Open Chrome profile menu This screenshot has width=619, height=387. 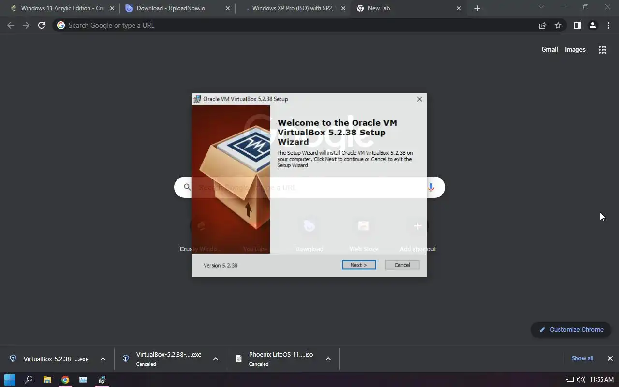pyautogui.click(x=592, y=25)
